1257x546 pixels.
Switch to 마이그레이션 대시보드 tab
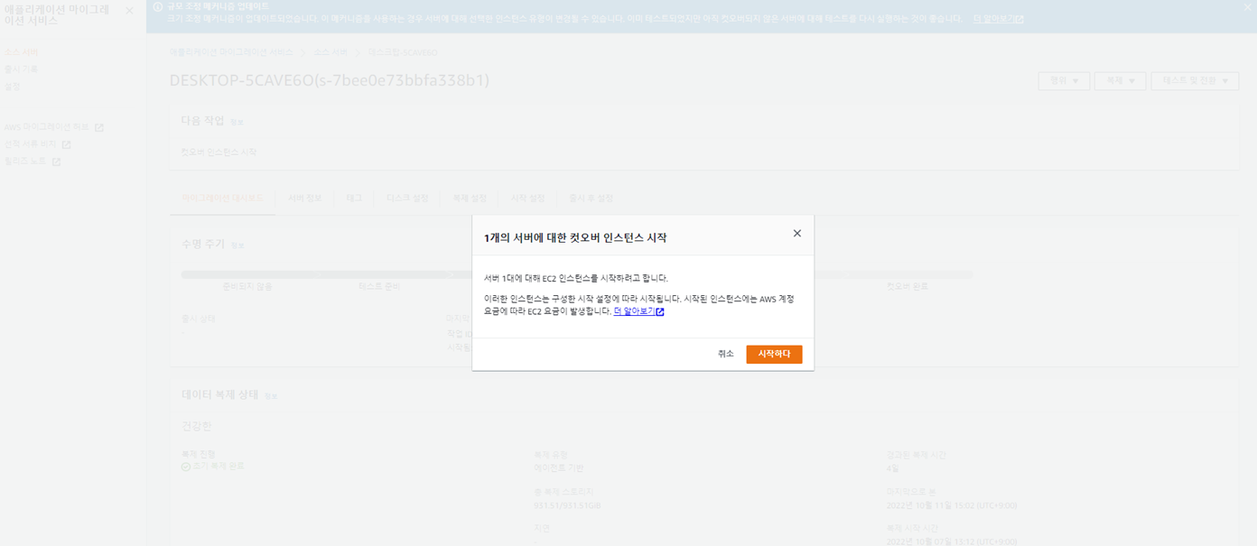pyautogui.click(x=222, y=198)
